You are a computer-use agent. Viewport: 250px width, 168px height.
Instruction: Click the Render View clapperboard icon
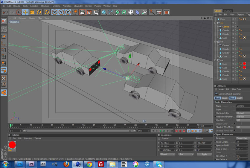point(82,12)
